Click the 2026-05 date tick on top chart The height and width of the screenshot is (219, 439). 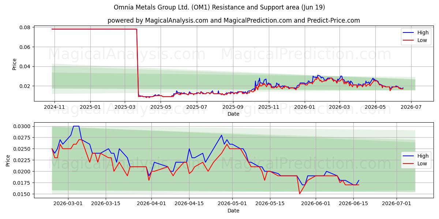click(x=375, y=107)
